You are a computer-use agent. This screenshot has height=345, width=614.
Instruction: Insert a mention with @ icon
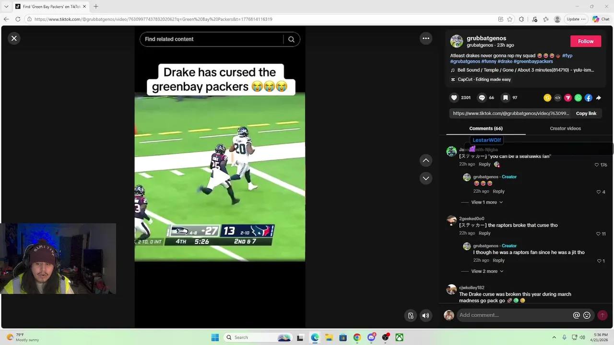(577, 315)
